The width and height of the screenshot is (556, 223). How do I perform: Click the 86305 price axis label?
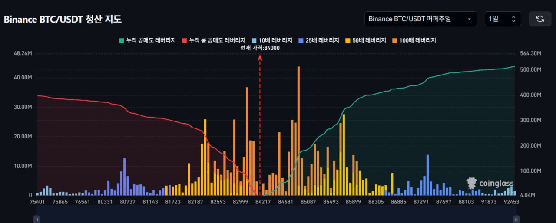[376, 202]
